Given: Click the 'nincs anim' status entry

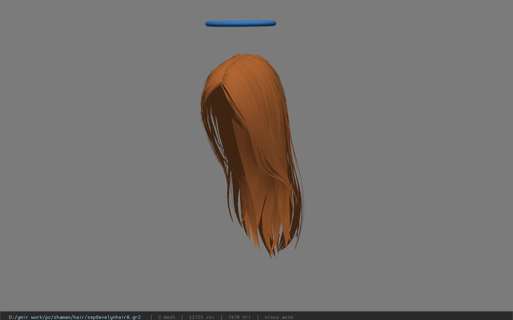Looking at the screenshot, I should coord(279,317).
